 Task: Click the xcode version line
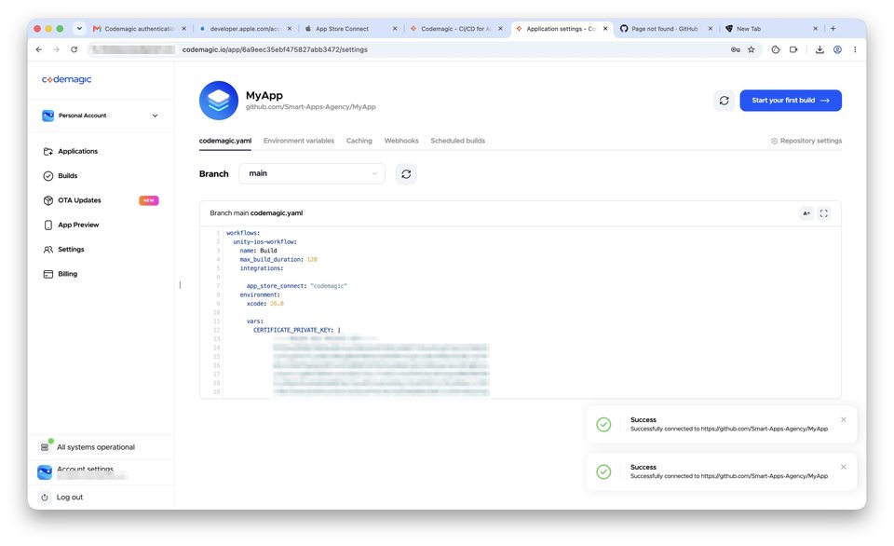tap(264, 304)
